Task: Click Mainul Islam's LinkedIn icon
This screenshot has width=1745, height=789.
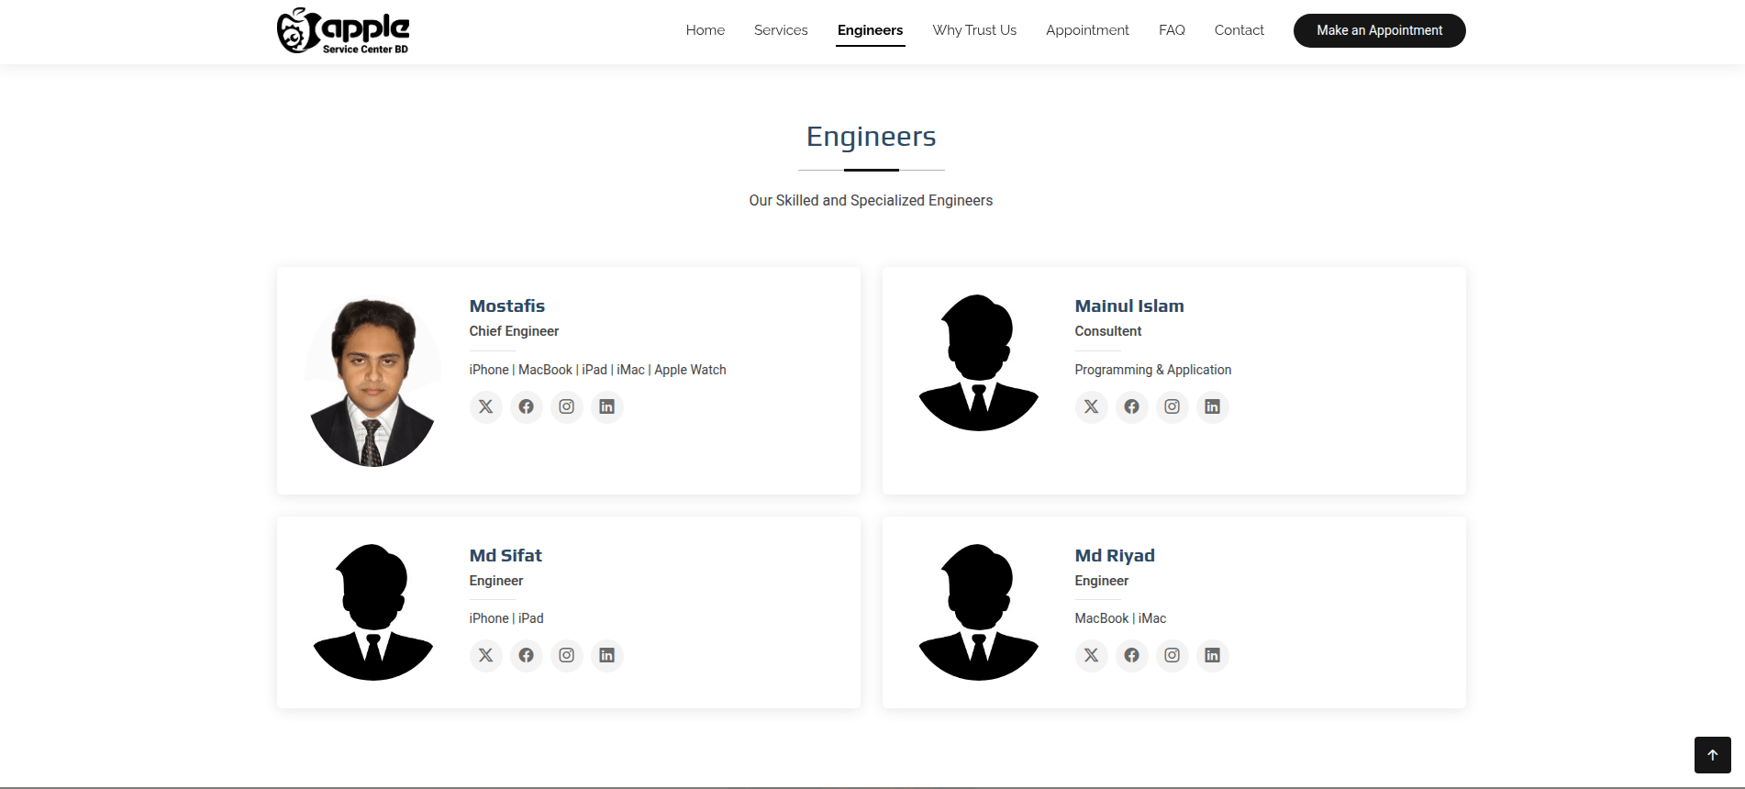Action: point(1212,406)
